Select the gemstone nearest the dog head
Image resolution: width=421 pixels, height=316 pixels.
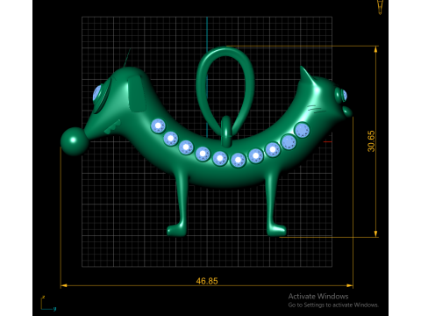click(x=158, y=126)
